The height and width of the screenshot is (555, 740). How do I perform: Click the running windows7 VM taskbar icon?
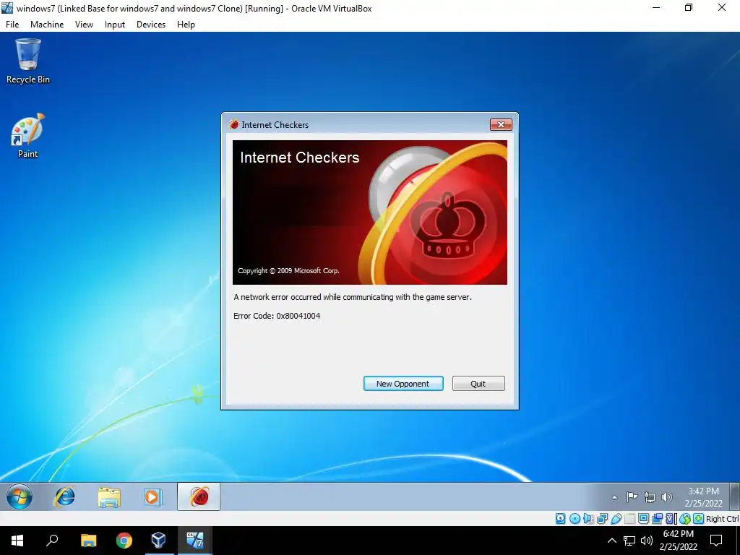[194, 541]
